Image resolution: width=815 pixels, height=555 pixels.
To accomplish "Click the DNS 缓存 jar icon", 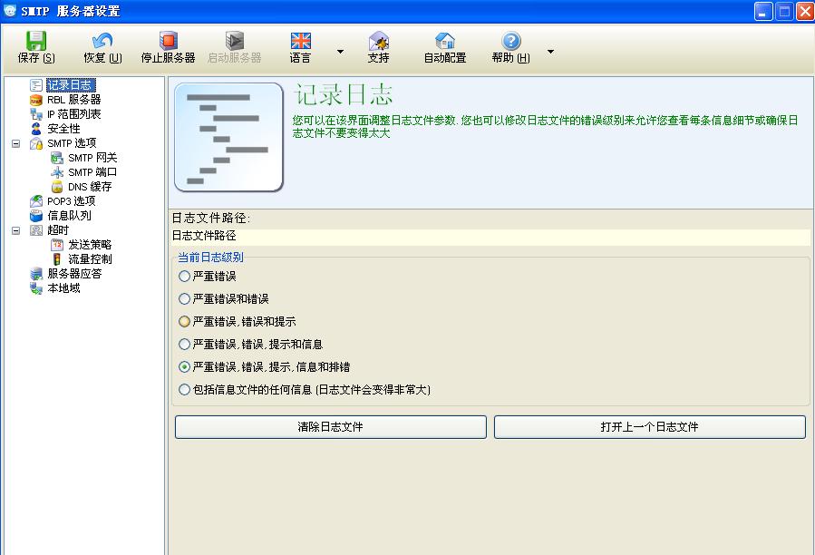I will tap(56, 187).
